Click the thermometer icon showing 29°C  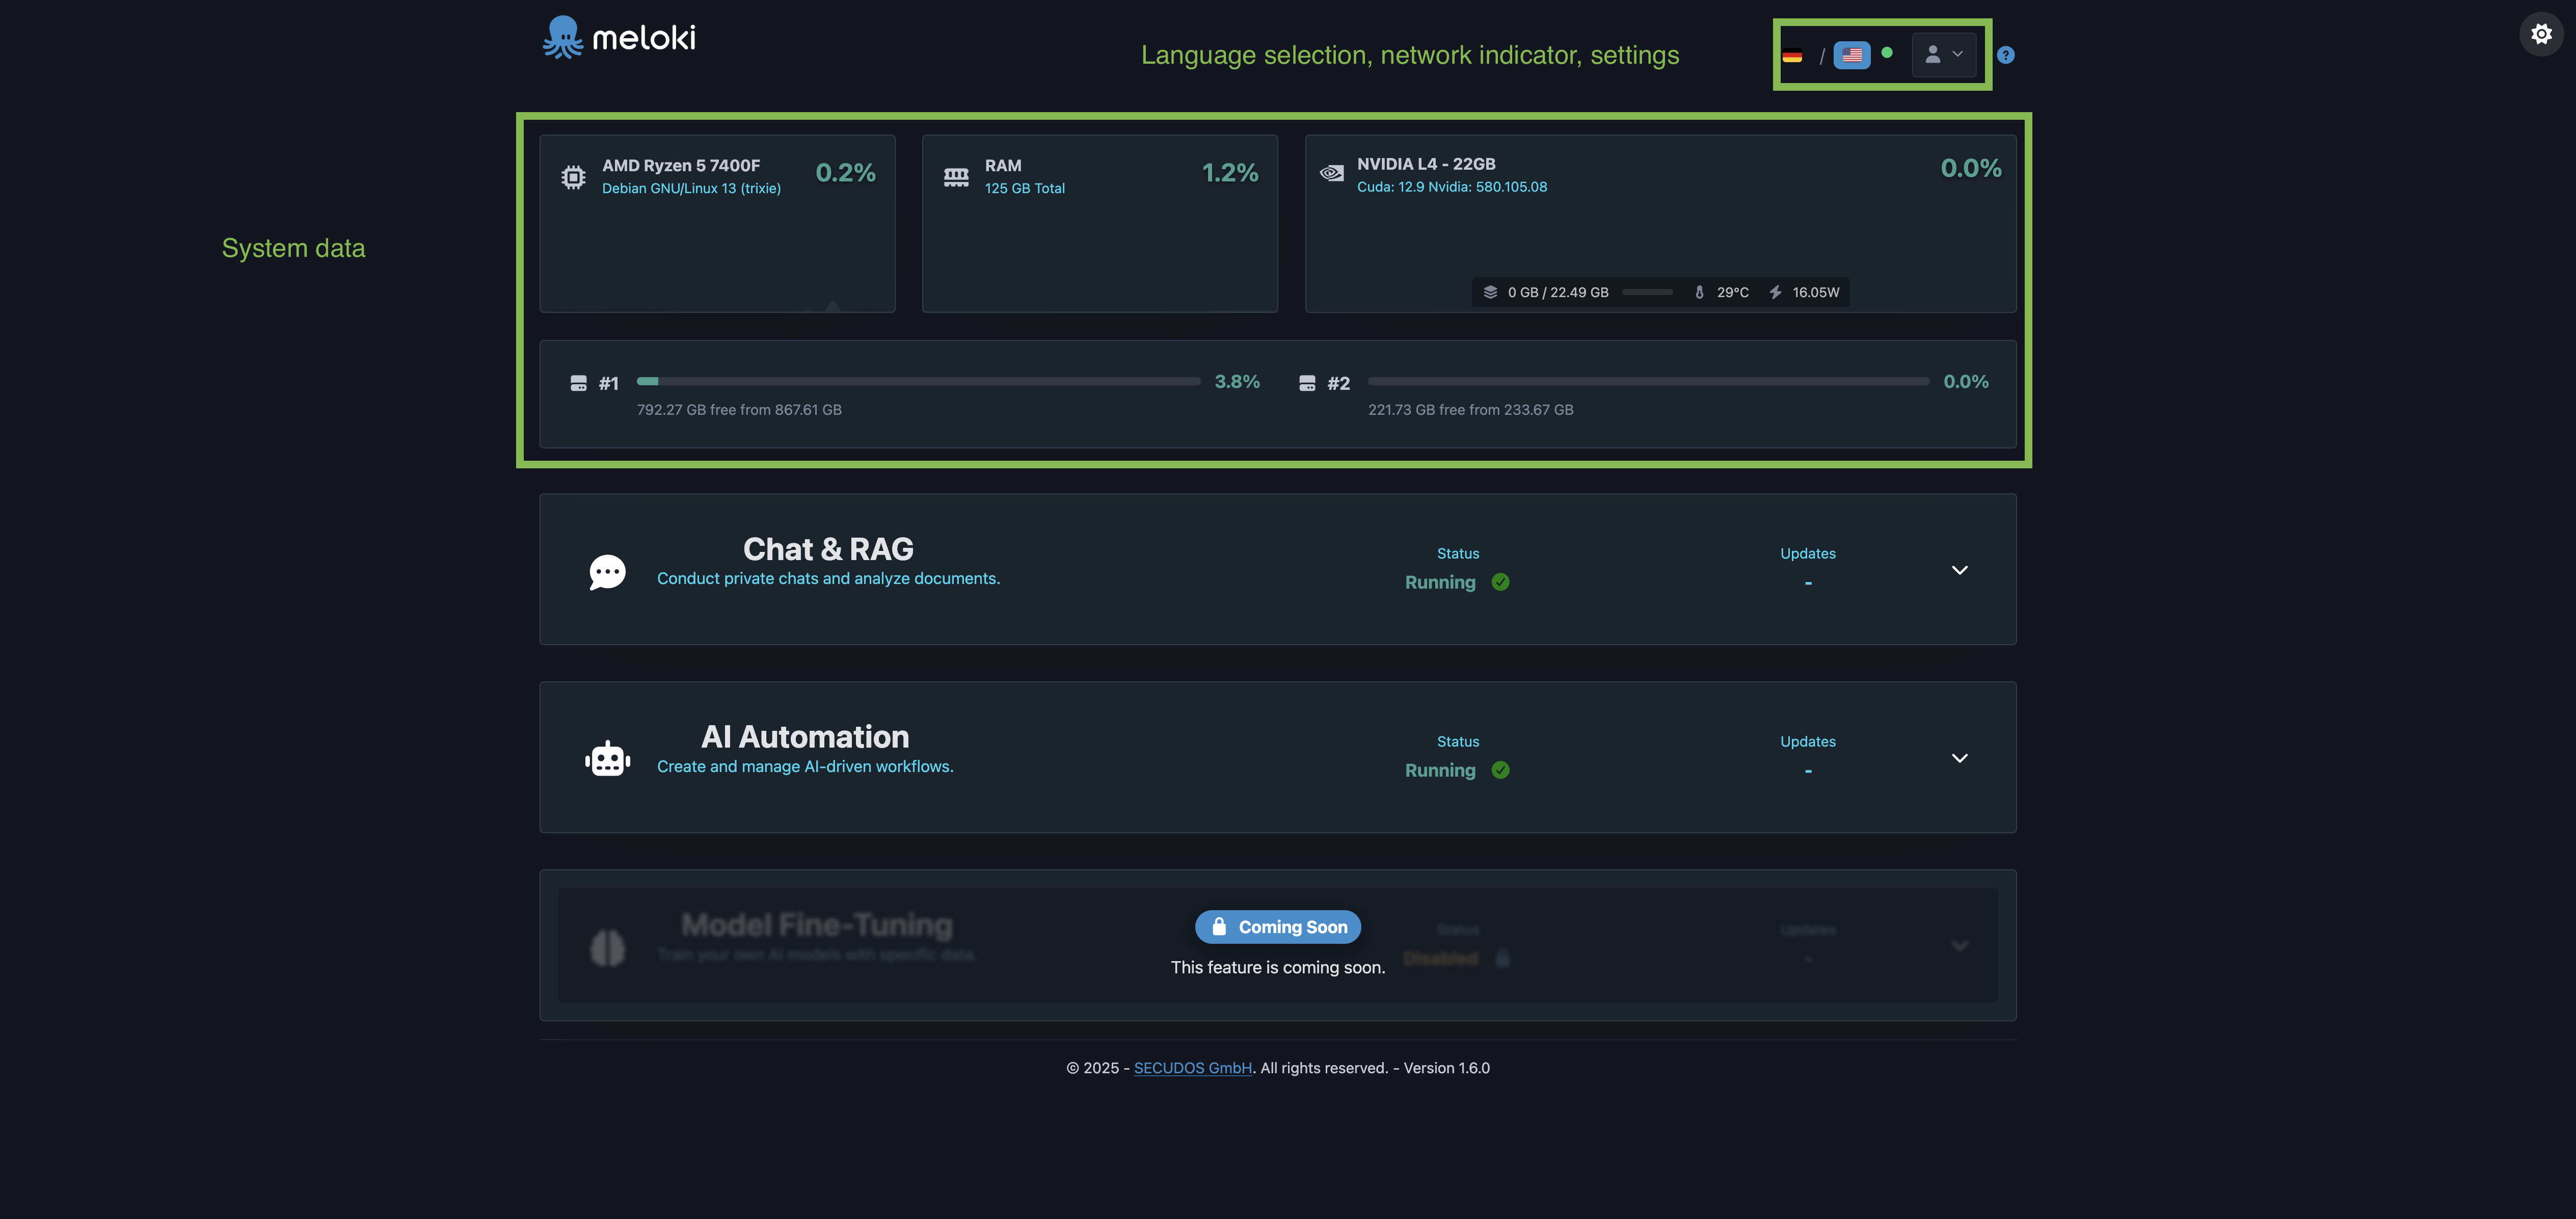[1700, 292]
